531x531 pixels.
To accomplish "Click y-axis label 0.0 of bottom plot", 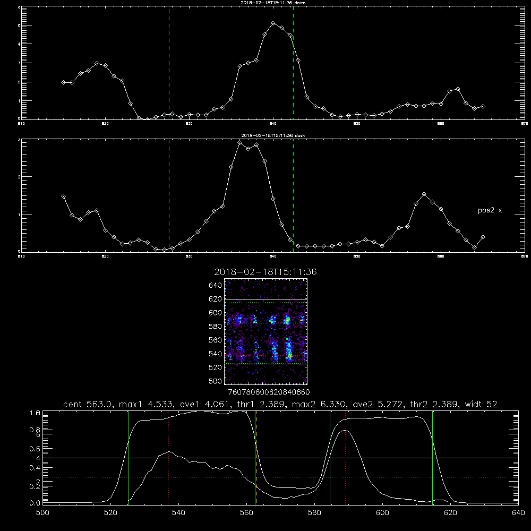I will [35, 503].
